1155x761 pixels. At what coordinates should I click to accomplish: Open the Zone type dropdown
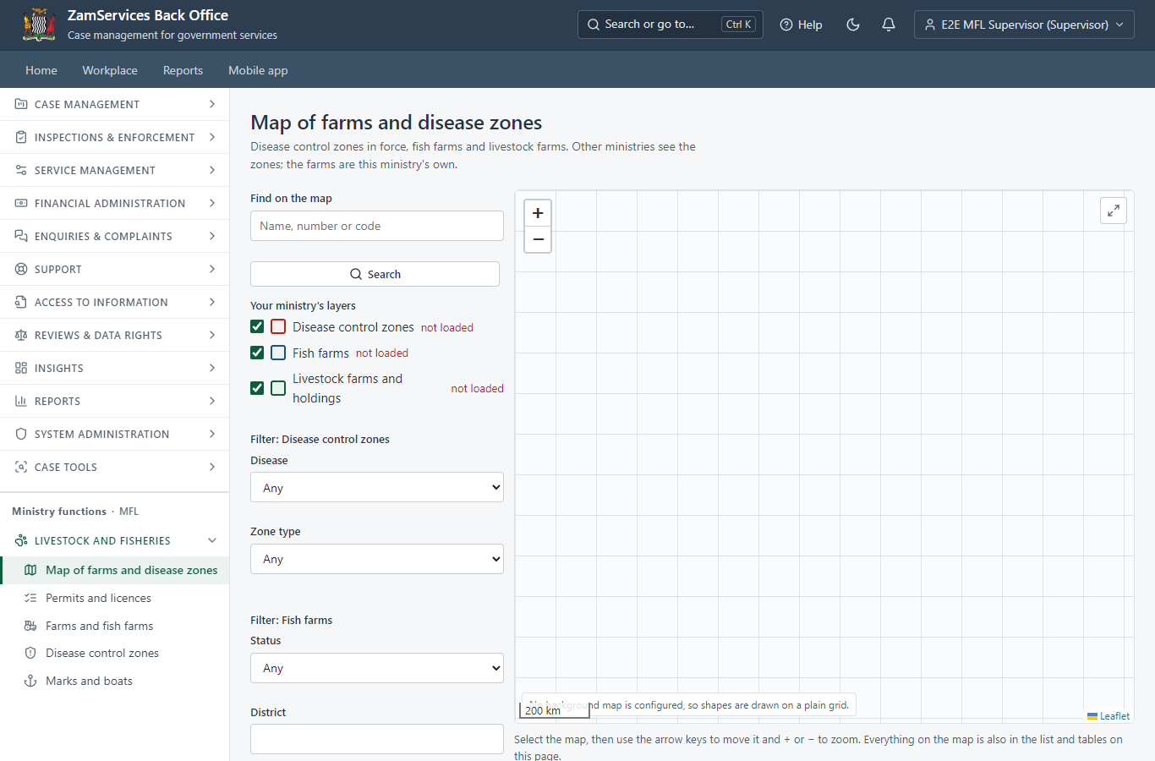point(377,559)
